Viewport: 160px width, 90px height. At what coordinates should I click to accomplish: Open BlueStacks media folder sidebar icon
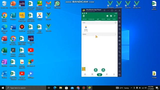point(119,48)
